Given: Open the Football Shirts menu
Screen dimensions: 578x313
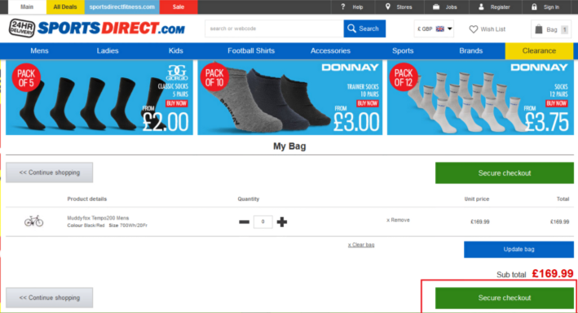Looking at the screenshot, I should tap(251, 50).
